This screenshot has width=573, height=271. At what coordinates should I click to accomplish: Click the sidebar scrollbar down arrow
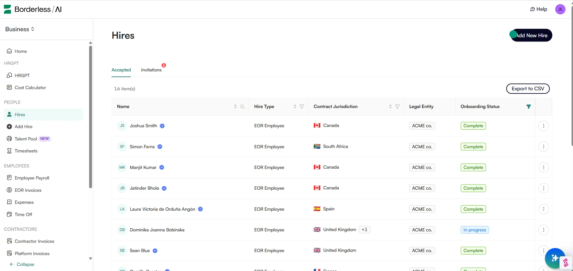tap(90, 258)
